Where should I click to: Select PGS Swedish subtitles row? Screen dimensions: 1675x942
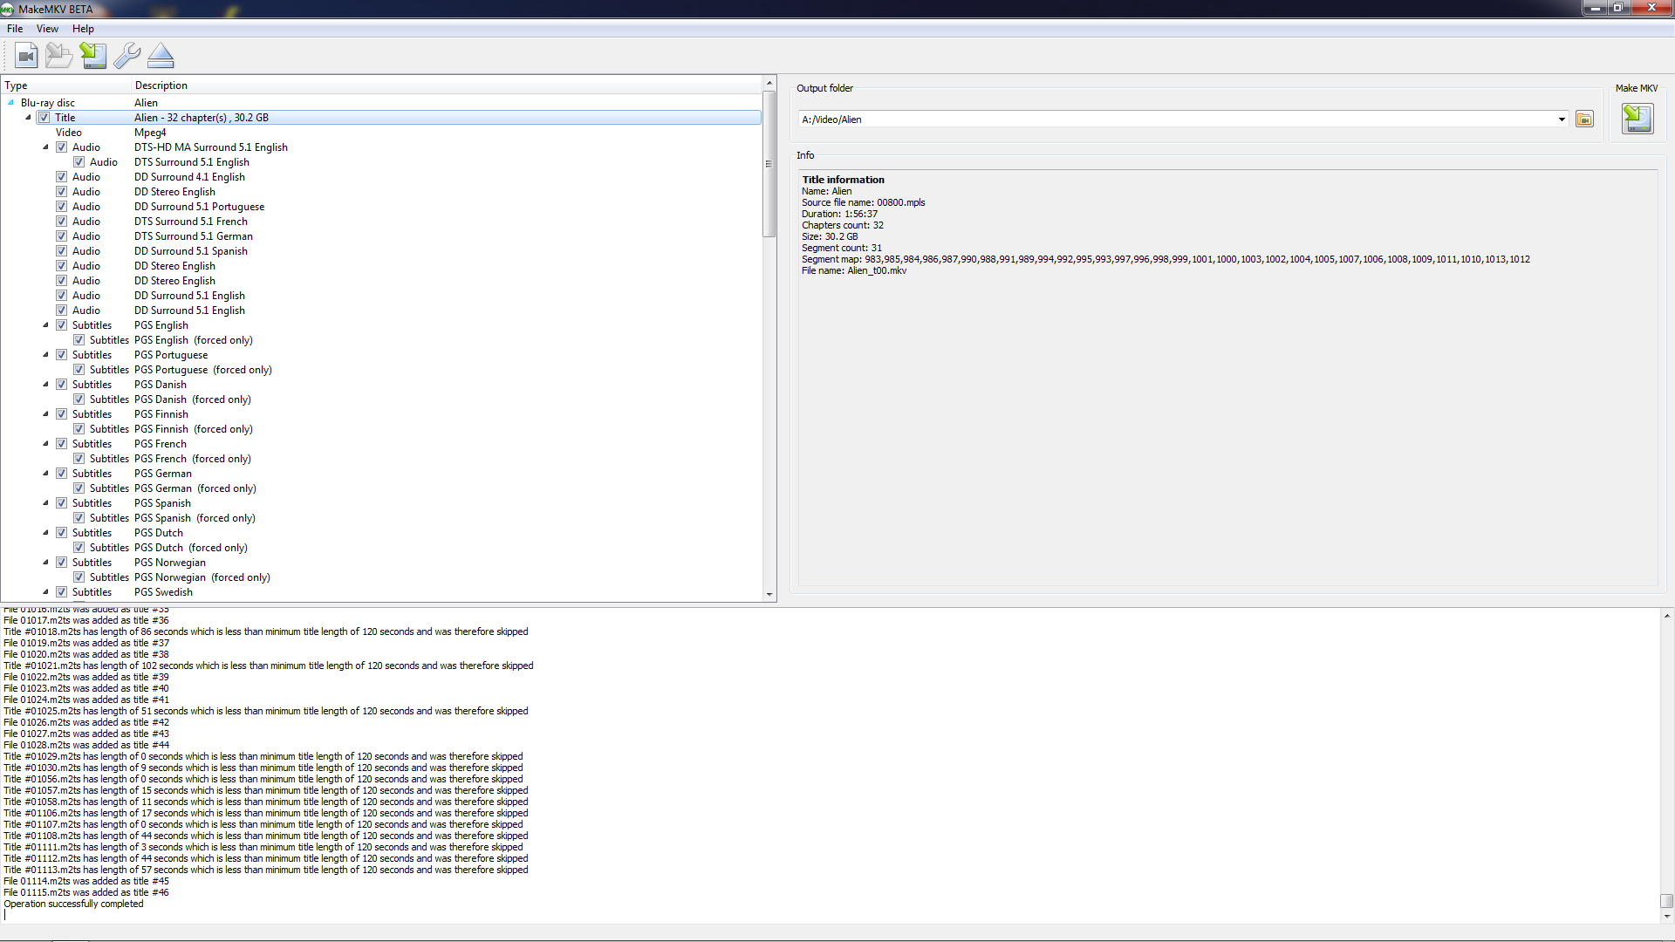(x=381, y=592)
